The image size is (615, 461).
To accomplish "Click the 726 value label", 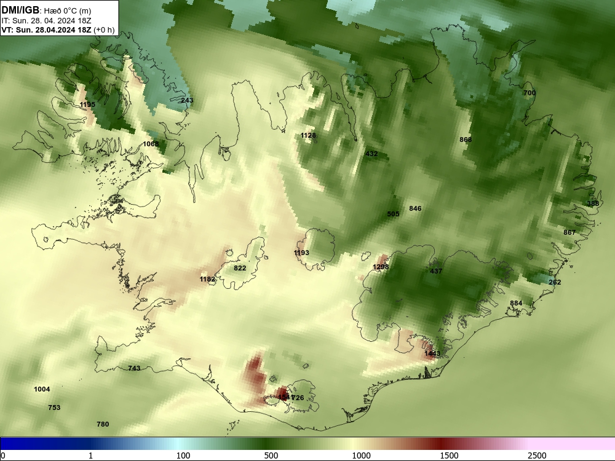I will (298, 398).
